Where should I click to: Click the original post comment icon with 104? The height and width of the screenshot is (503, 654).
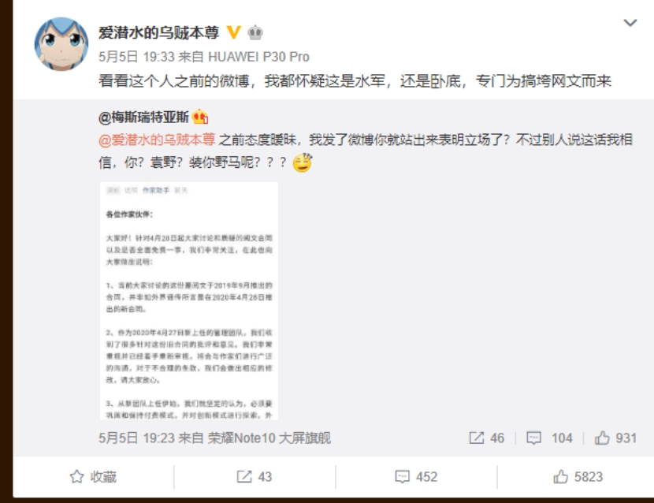(x=549, y=438)
